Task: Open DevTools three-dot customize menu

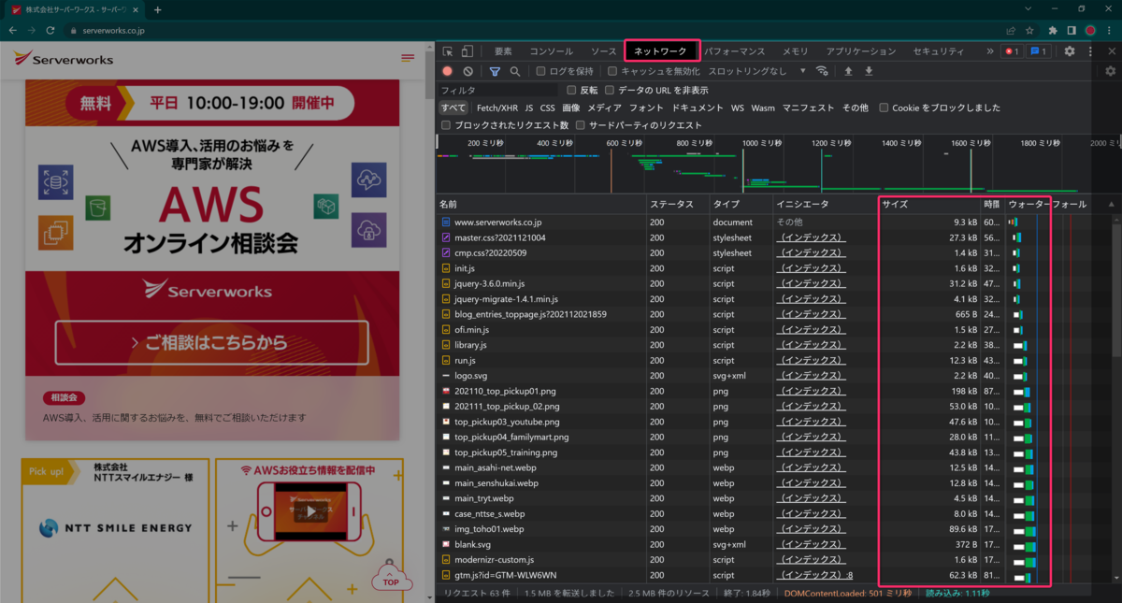Action: (1090, 51)
